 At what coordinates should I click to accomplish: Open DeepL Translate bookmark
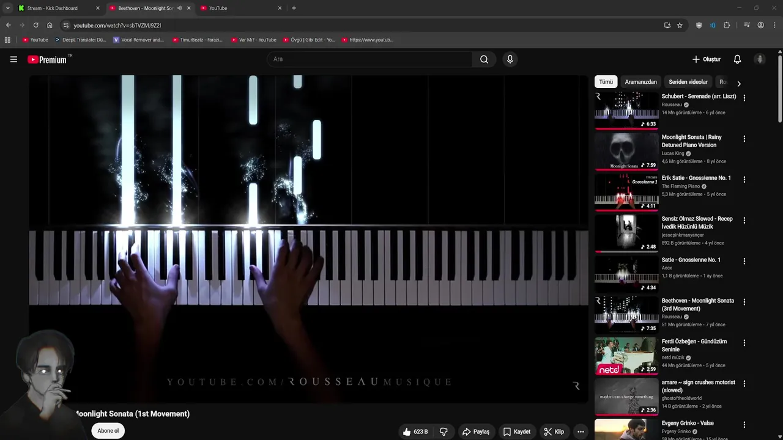click(80, 40)
